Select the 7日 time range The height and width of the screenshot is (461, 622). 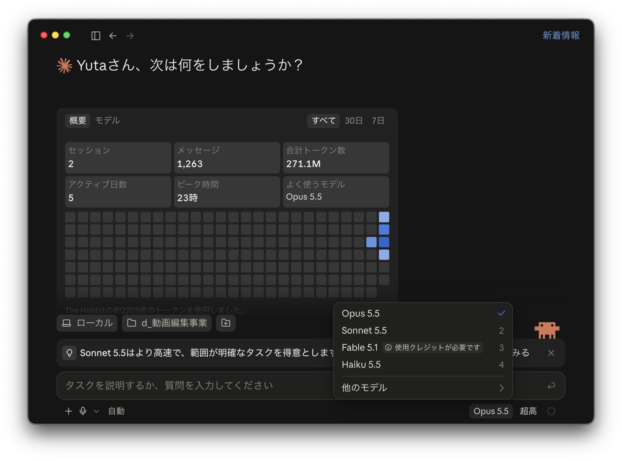378,121
